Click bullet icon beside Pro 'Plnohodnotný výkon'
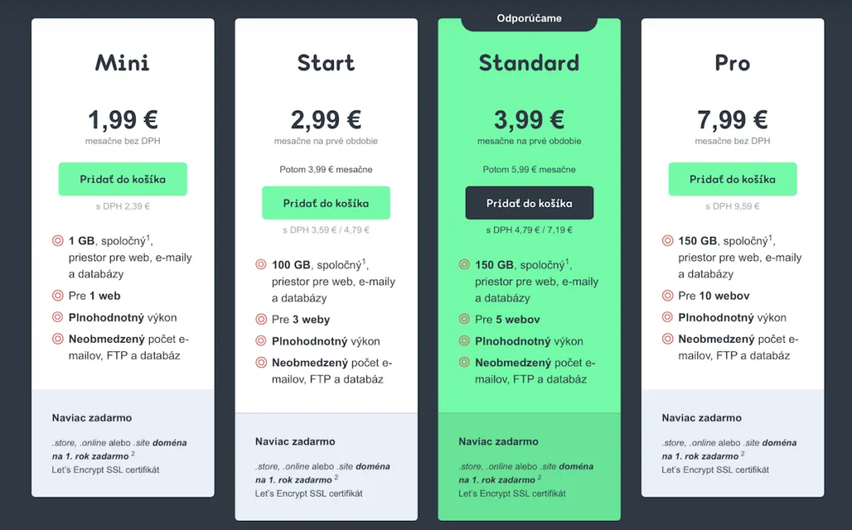Viewport: 852px width, 530px height. pos(667,317)
